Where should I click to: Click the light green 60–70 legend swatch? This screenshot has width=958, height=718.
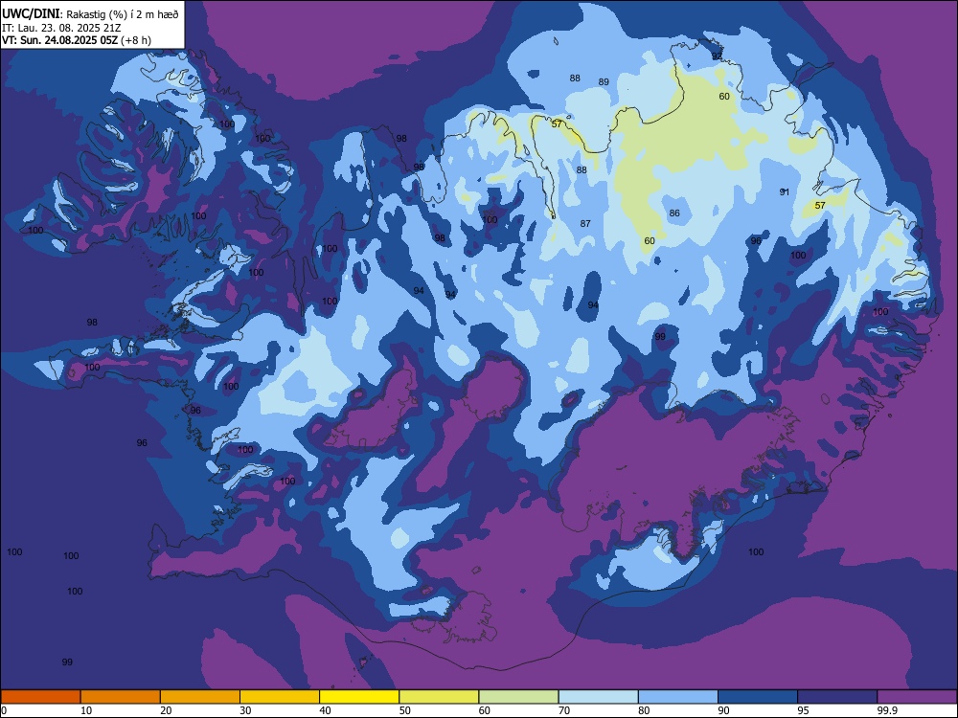(x=518, y=697)
